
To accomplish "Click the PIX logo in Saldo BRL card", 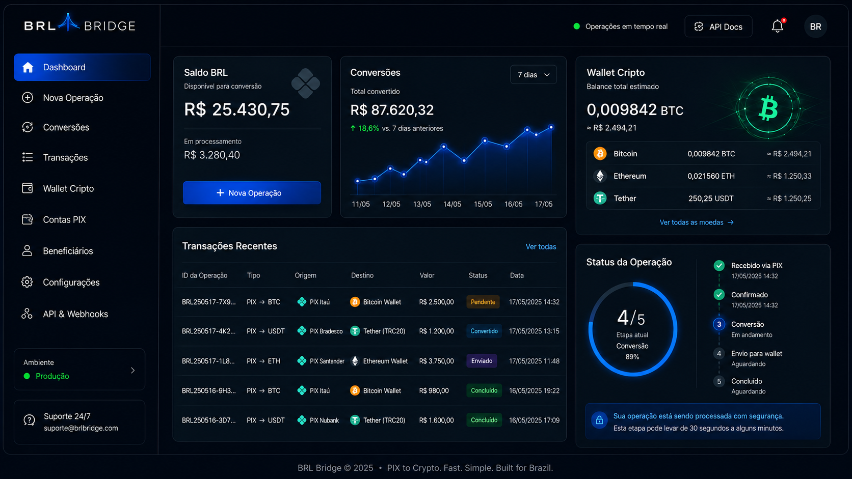I will (306, 83).
